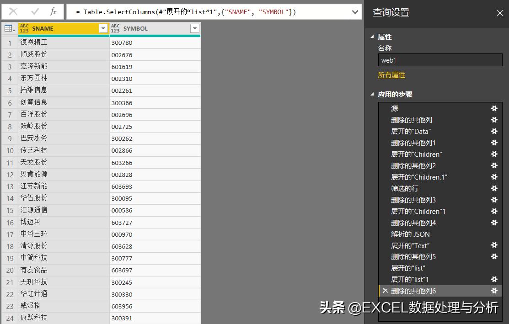Close the 查询设置 panel
This screenshot has height=324, width=509.
(x=500, y=13)
